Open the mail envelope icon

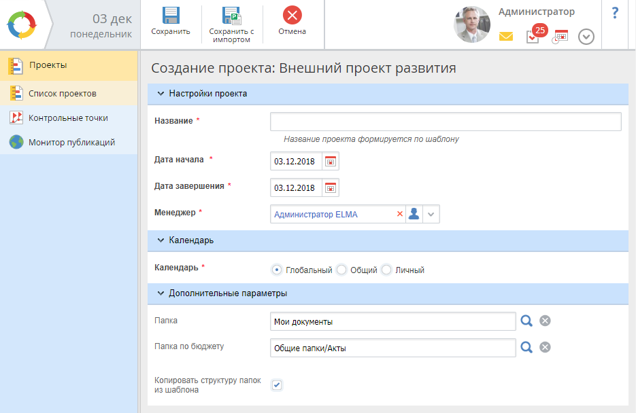tap(505, 37)
